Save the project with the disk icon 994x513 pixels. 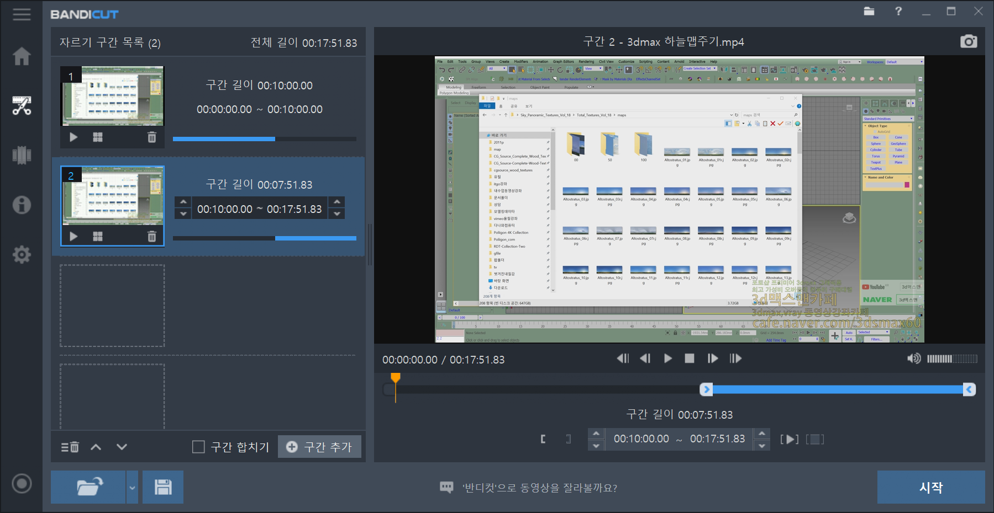163,487
